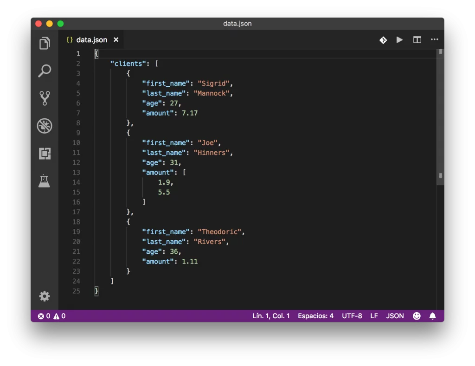Open notifications bell in status bar
Viewport: 475px width, 366px height.
pyautogui.click(x=432, y=316)
